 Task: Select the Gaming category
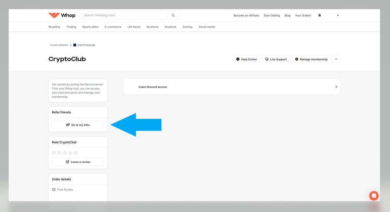pyautogui.click(x=188, y=27)
